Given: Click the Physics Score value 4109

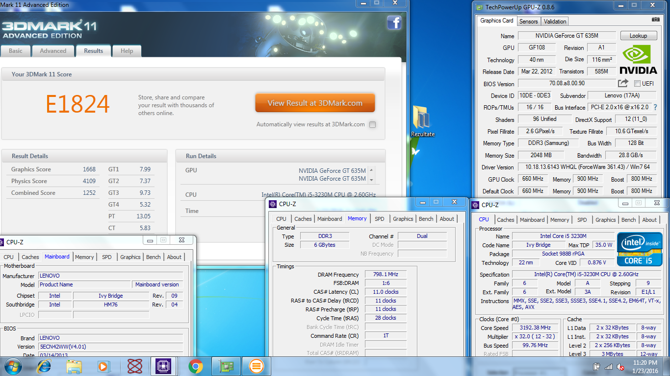Looking at the screenshot, I should pos(89,181).
